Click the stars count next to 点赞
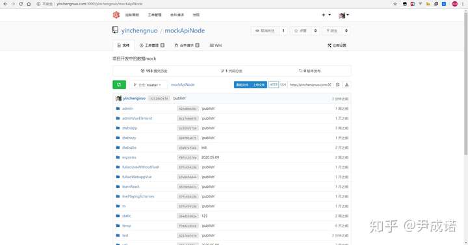468x245 pixels. tap(315, 31)
